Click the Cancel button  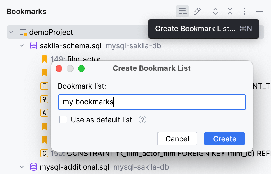click(177, 138)
